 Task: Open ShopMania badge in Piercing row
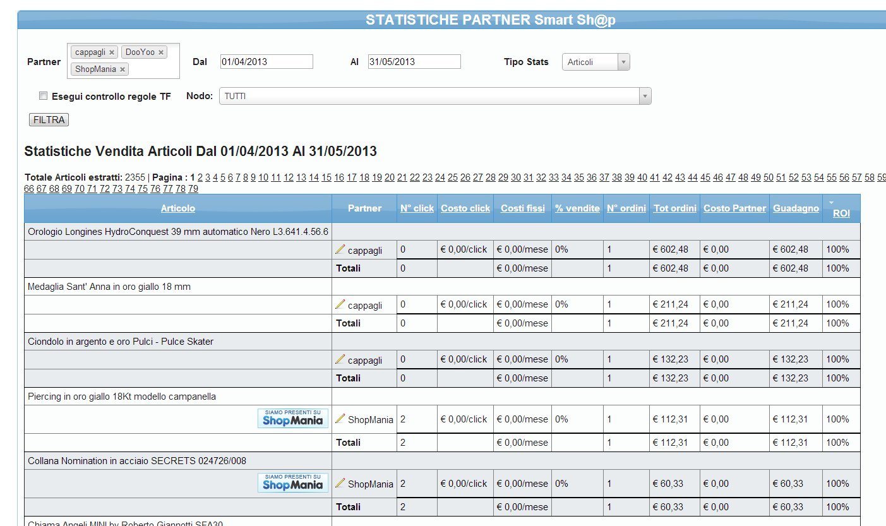tap(293, 419)
